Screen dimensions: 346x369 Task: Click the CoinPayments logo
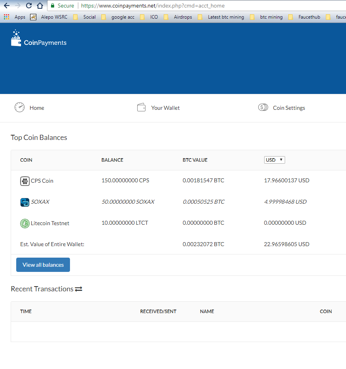click(x=39, y=38)
